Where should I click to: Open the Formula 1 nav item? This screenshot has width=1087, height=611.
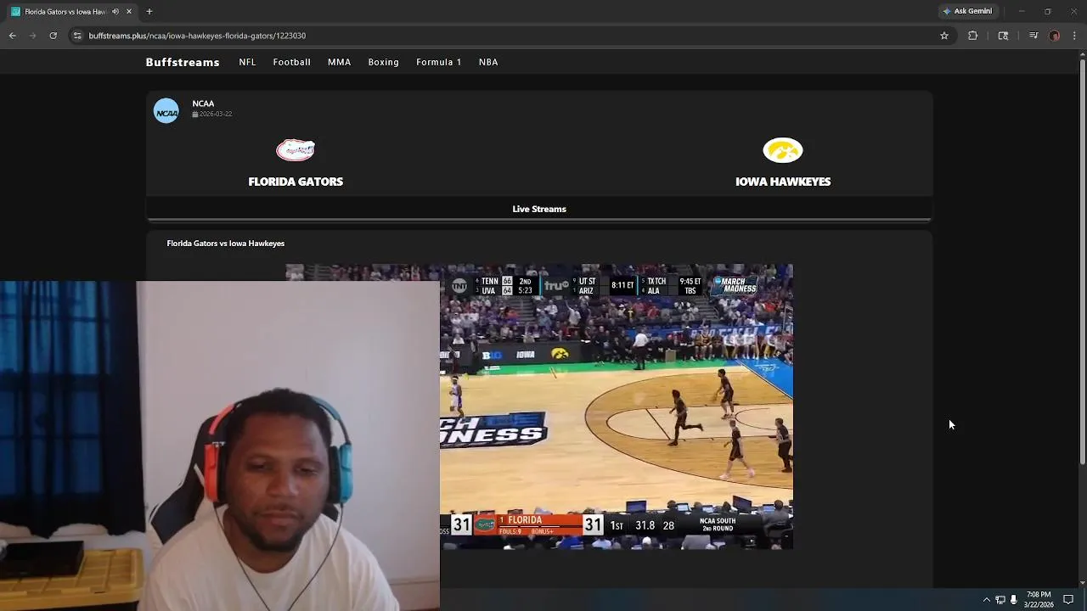439,62
